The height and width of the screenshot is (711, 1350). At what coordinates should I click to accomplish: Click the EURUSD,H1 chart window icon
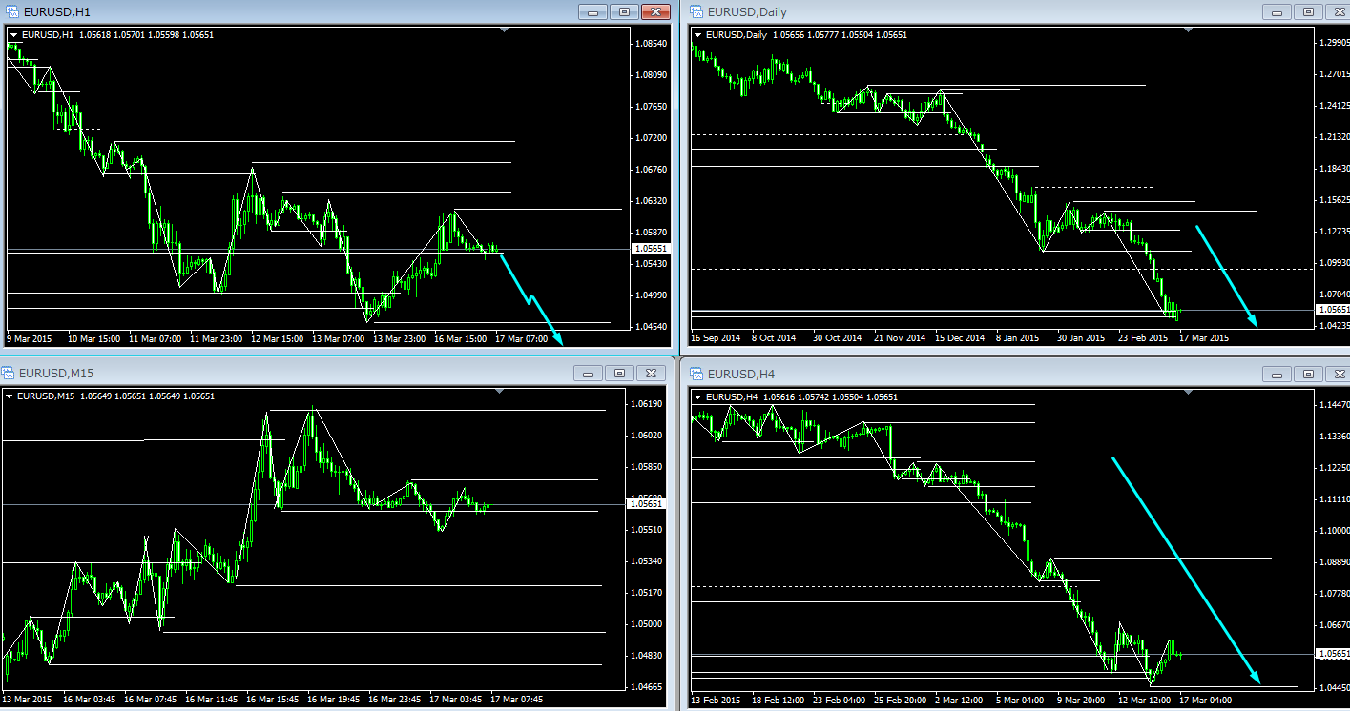tap(10, 11)
